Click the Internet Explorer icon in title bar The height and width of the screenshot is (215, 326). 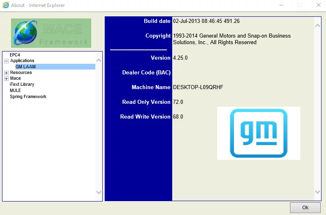6,5
